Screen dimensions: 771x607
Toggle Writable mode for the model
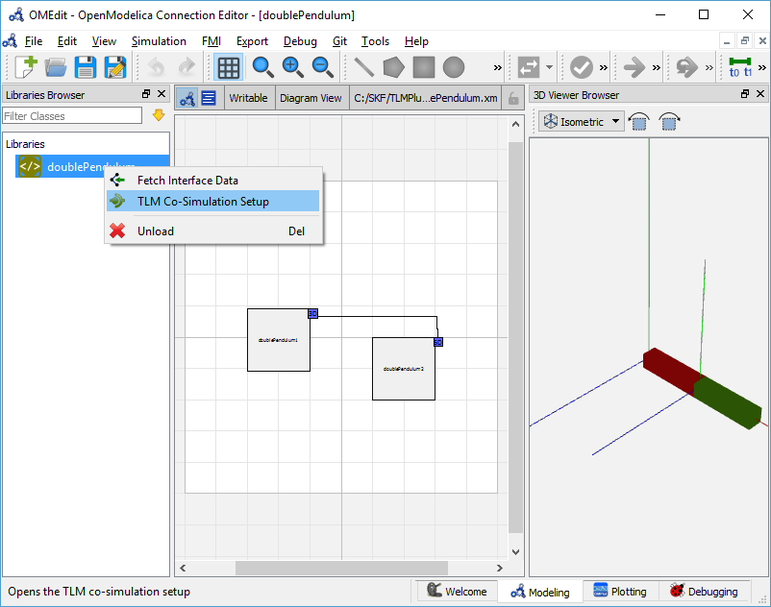[249, 97]
